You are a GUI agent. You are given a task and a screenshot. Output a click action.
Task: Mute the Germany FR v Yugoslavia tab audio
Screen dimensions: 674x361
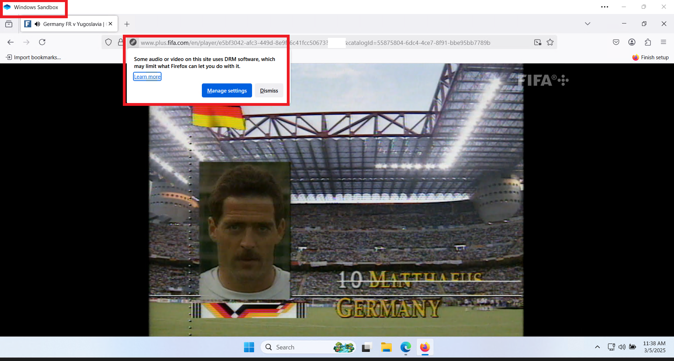(x=37, y=24)
